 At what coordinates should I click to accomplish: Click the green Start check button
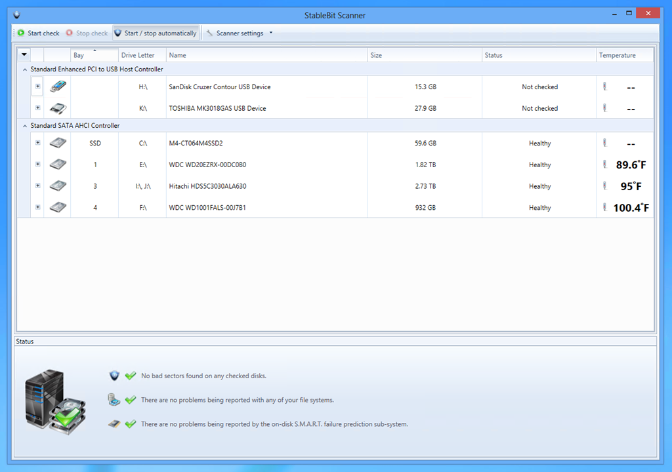[x=39, y=33]
